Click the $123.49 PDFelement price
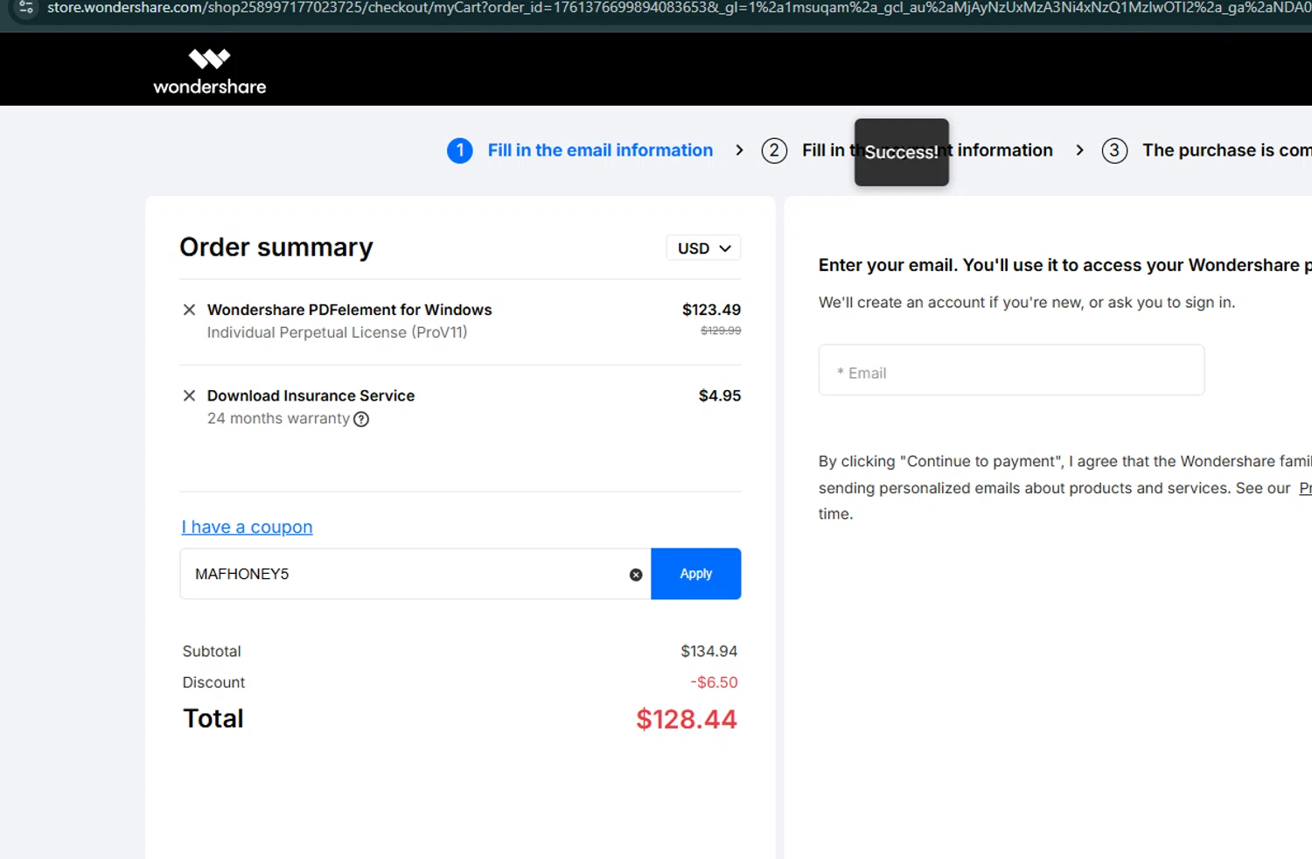The width and height of the screenshot is (1312, 859). (x=711, y=310)
